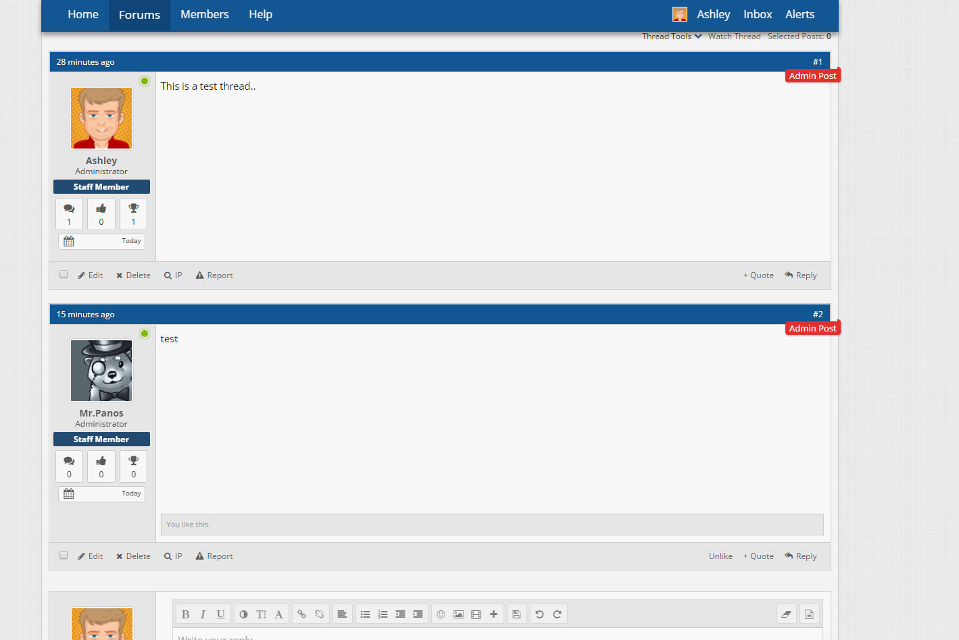Open the Inbox from the top bar
Image resolution: width=959 pixels, height=640 pixels.
[x=758, y=15]
